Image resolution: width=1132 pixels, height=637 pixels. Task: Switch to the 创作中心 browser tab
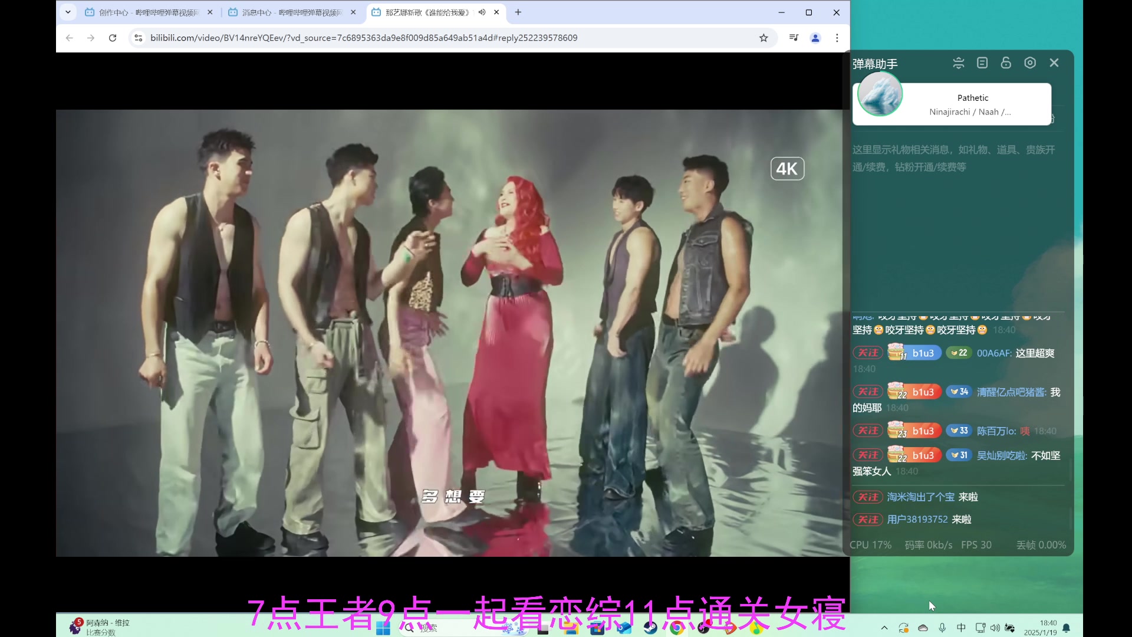(149, 12)
